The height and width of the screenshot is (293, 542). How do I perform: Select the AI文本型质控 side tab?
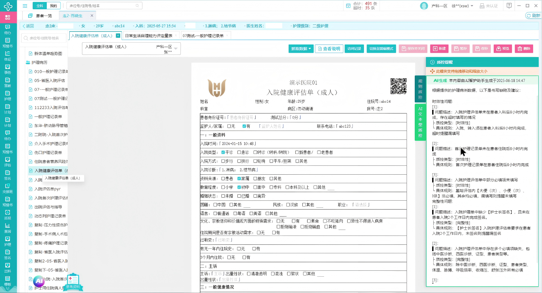[420, 122]
